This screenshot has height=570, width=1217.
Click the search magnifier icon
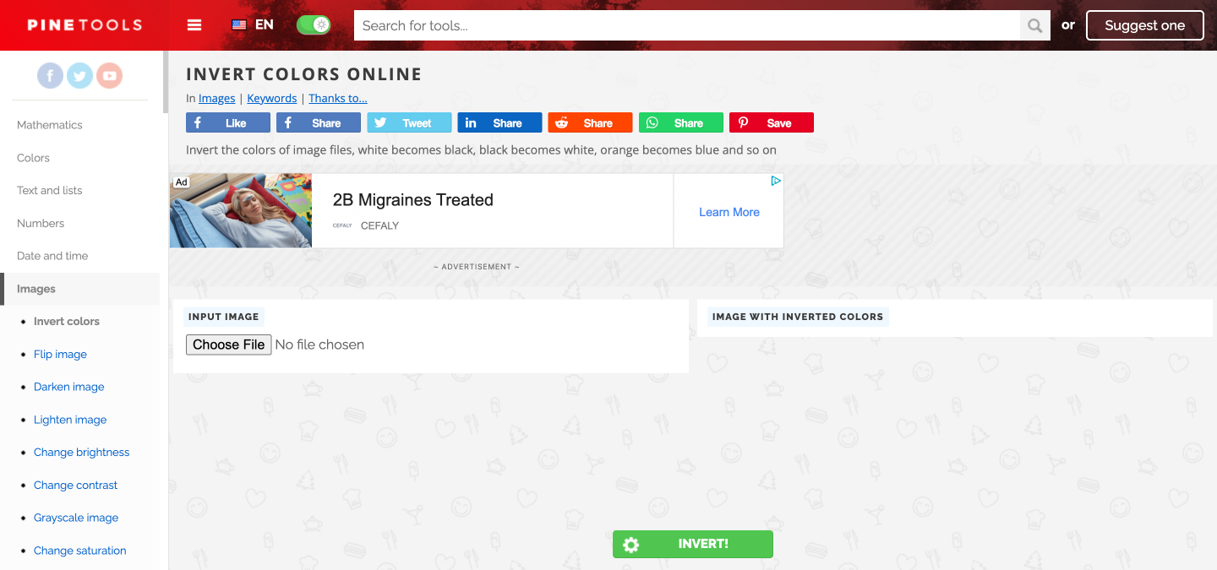click(x=1035, y=25)
